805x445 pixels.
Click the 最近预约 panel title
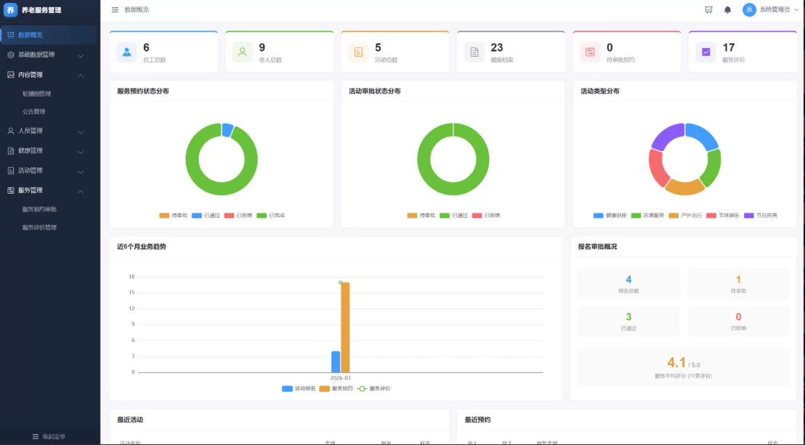pos(477,420)
